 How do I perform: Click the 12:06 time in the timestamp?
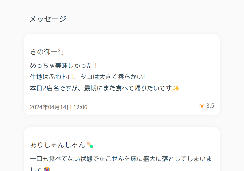pos(80,107)
